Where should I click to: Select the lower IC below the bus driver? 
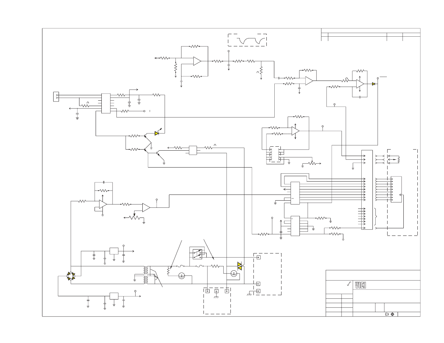pyautogui.click(x=295, y=226)
